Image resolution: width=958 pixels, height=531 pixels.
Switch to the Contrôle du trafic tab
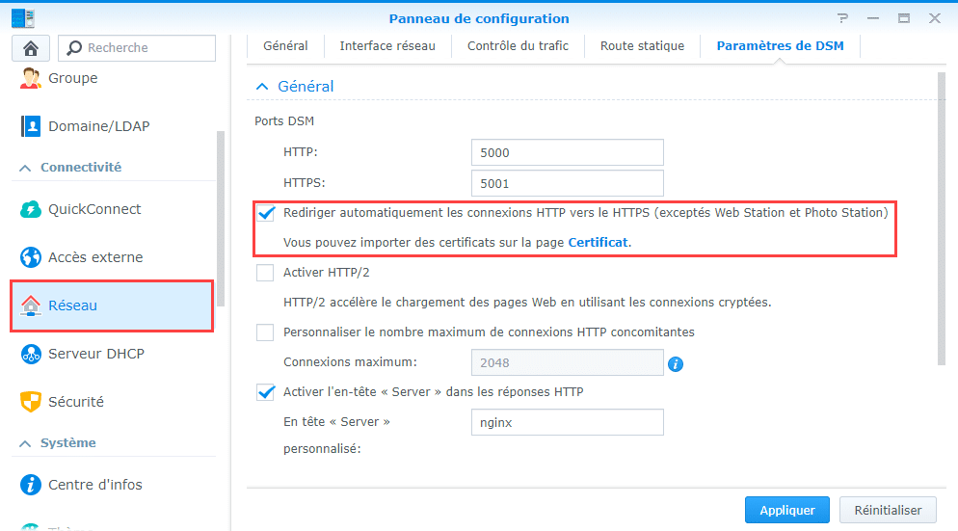[x=518, y=46]
